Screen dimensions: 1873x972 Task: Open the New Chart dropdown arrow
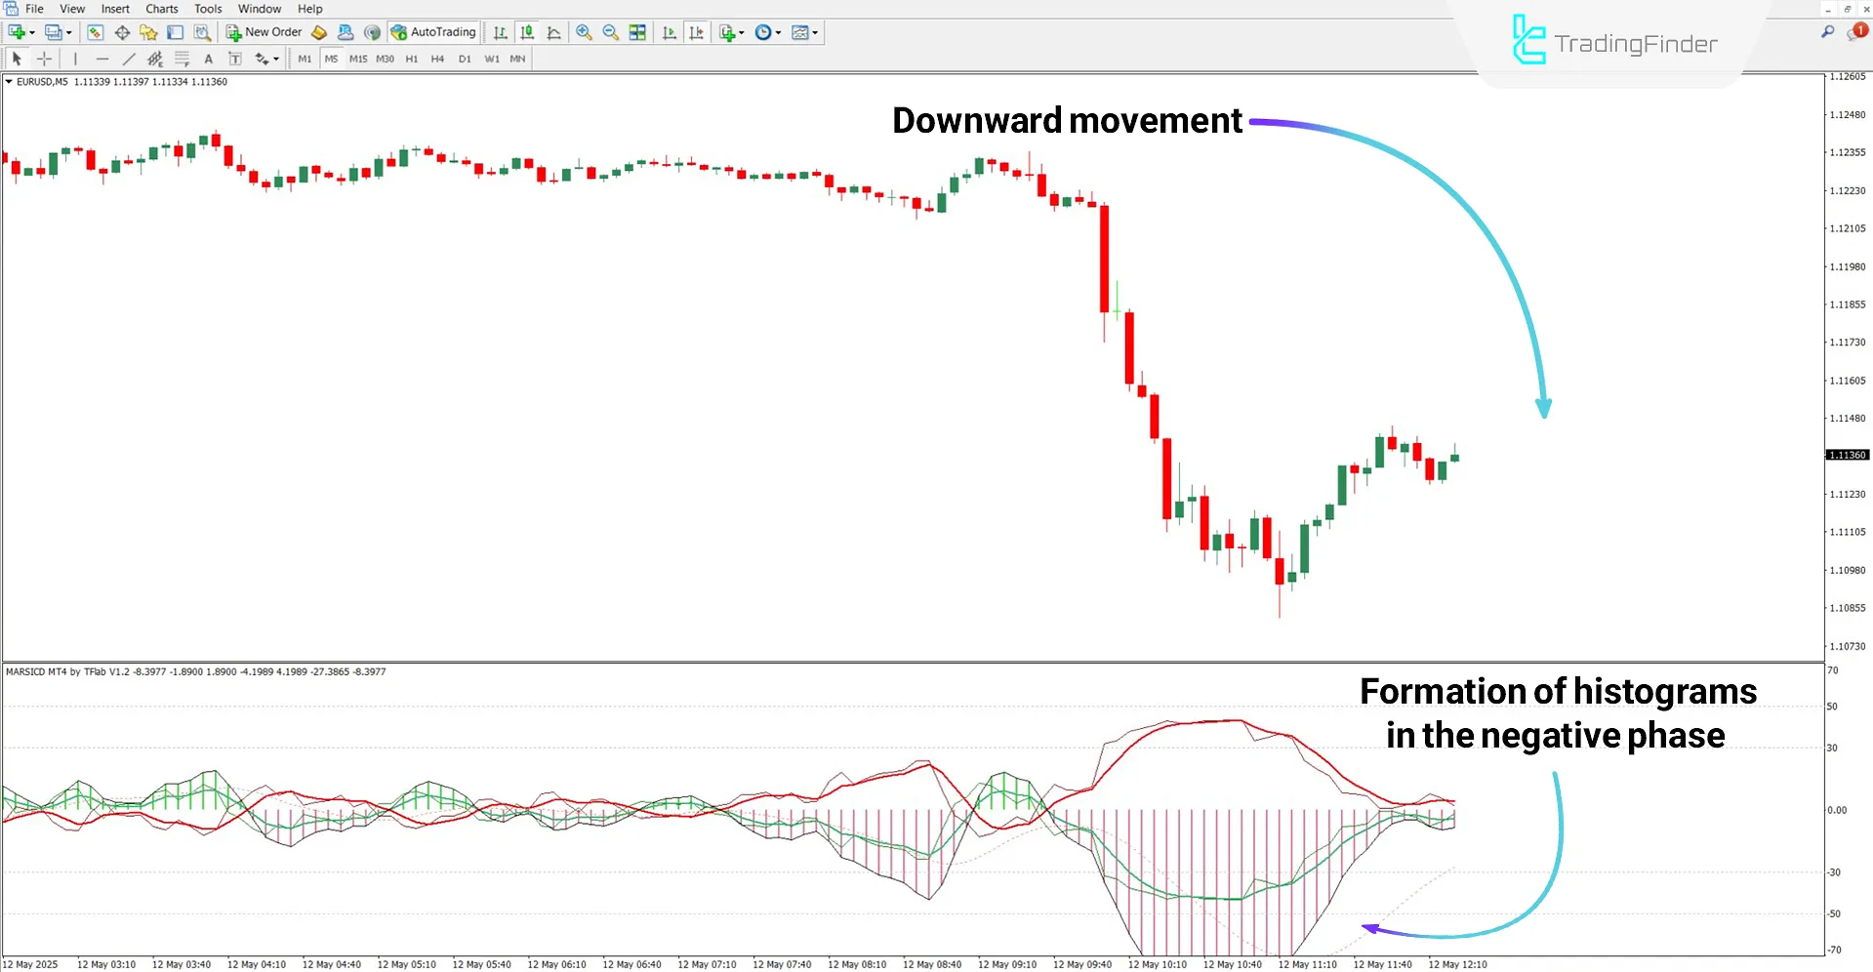point(32,32)
